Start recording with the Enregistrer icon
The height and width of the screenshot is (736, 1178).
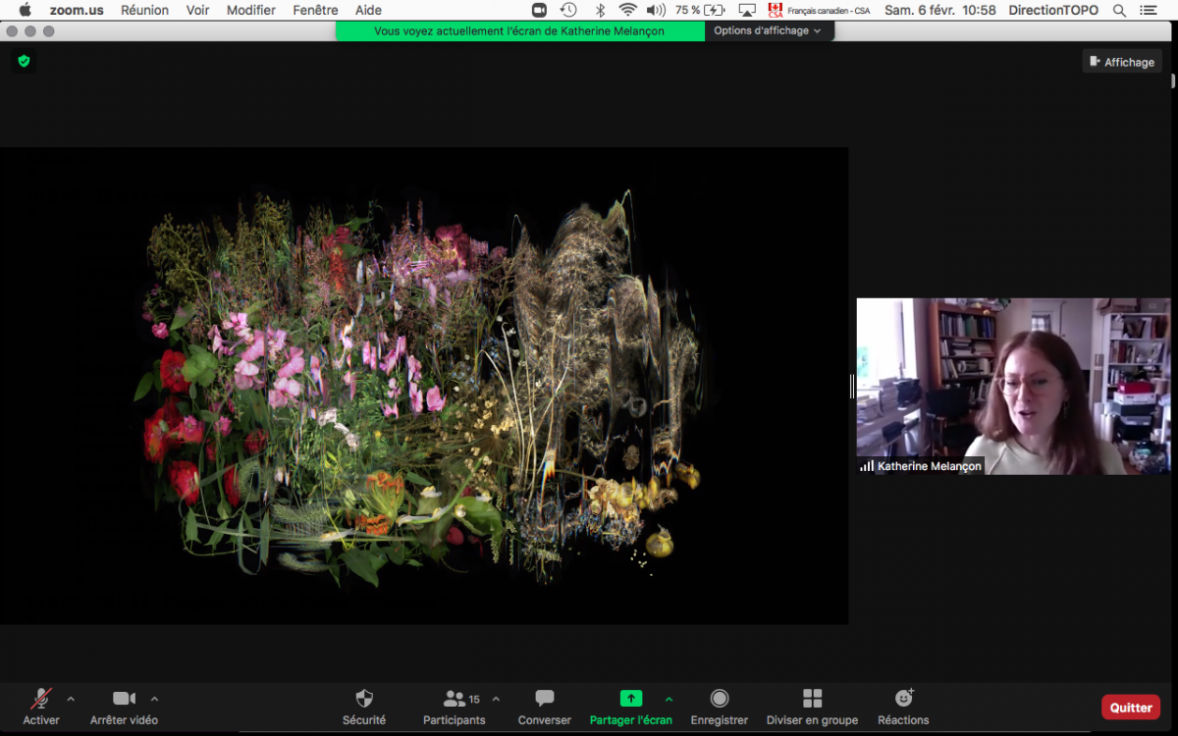720,699
